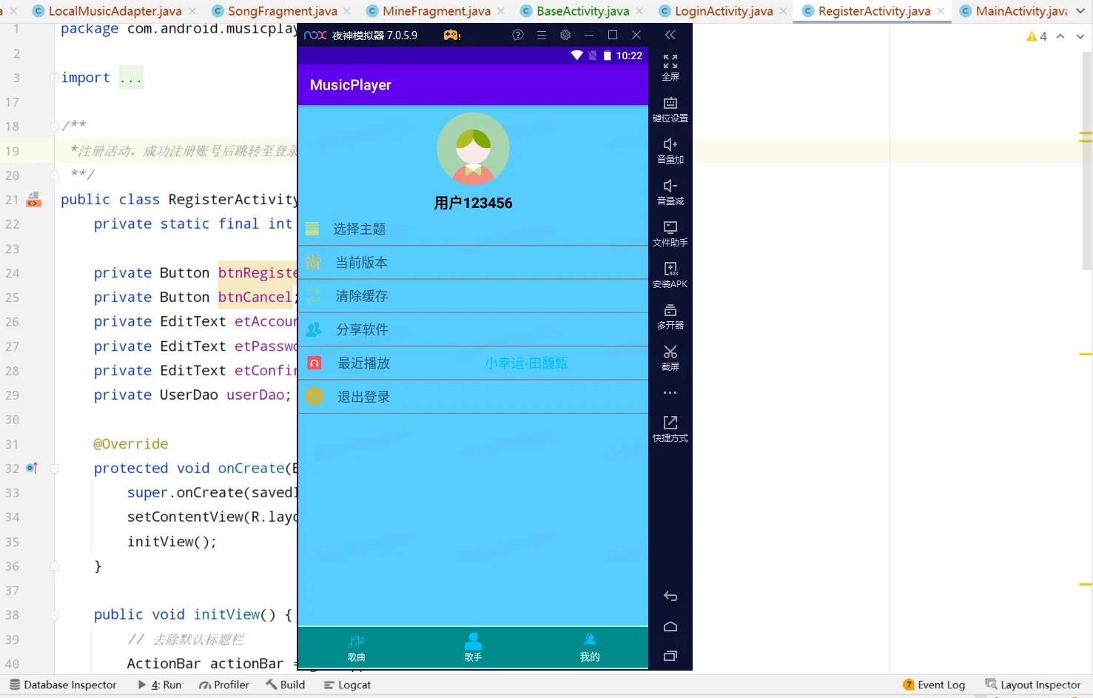The image size is (1093, 698).
Task: Open Nox system settings gear
Action: click(x=565, y=35)
